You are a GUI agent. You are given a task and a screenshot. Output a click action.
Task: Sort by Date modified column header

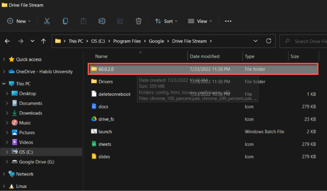(205, 57)
